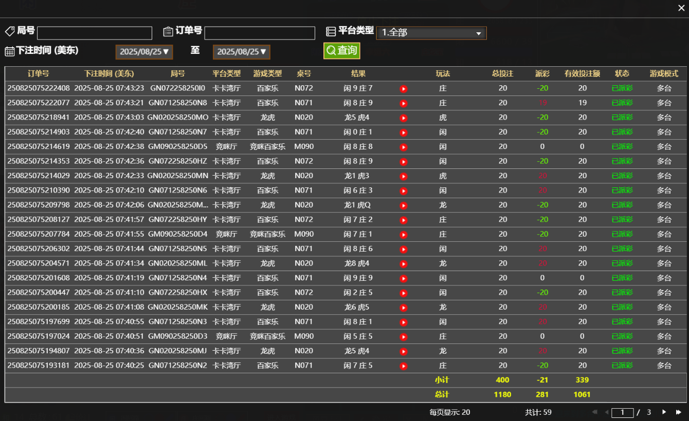
Task: Close the query window
Action: pyautogui.click(x=681, y=8)
